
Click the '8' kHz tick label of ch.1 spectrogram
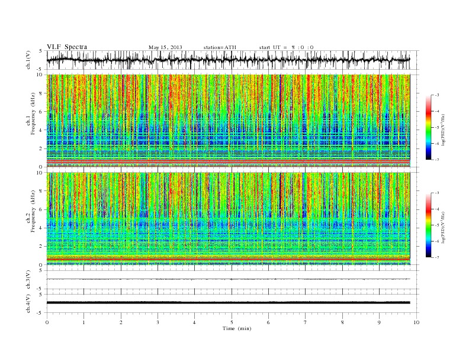click(x=41, y=93)
